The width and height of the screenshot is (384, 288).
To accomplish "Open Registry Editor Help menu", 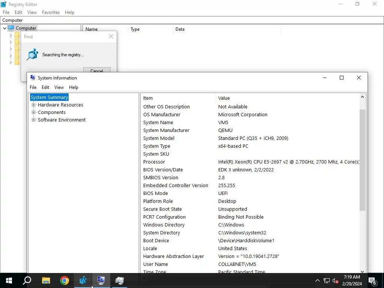I will pyautogui.click(x=69, y=12).
